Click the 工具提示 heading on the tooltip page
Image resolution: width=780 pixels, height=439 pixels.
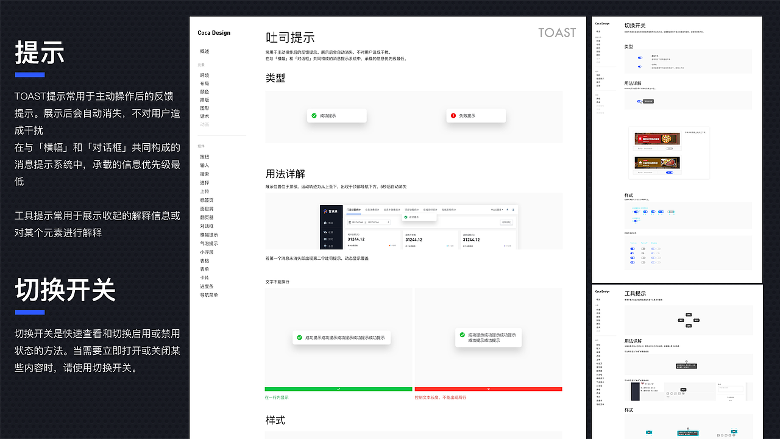click(x=635, y=294)
